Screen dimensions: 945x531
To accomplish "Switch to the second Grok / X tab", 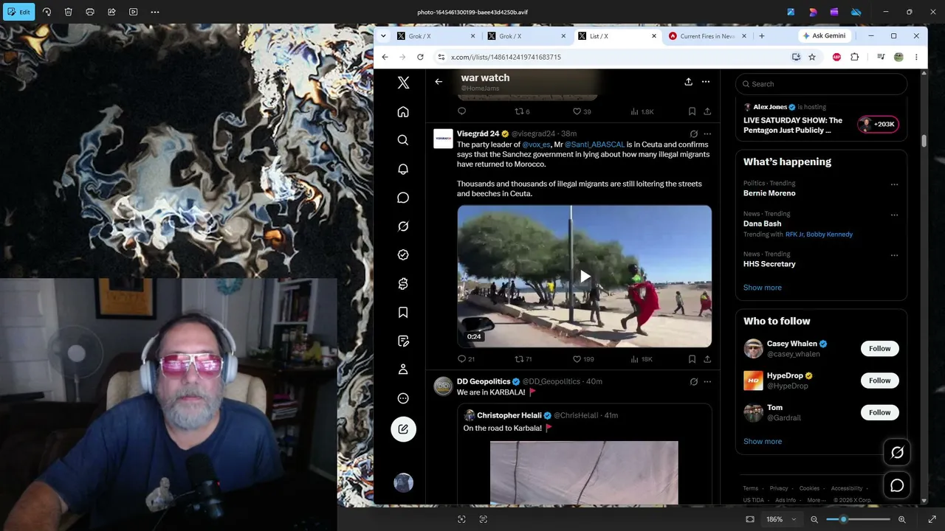I will [527, 36].
